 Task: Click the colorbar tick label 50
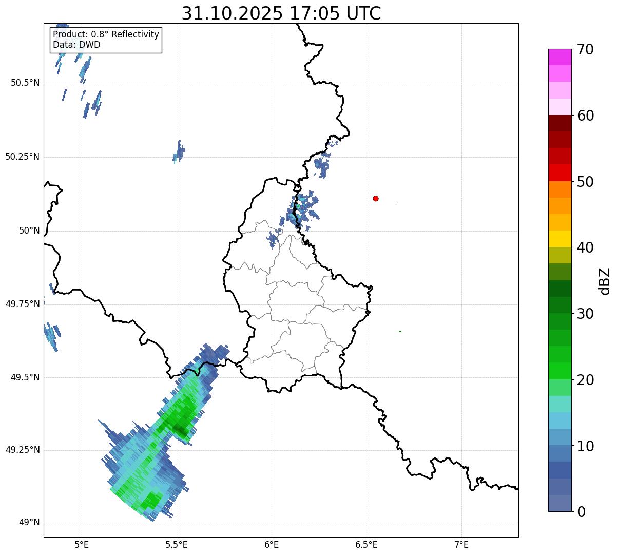click(x=586, y=182)
